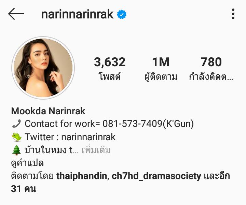Tap the โพสต์ label under post count
This screenshot has height=205, width=246.
pyautogui.click(x=110, y=76)
